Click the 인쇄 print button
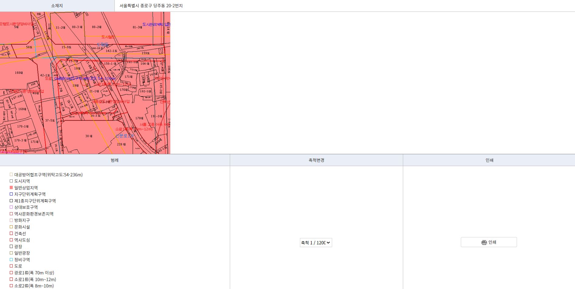This screenshot has width=575, height=289. tap(489, 242)
